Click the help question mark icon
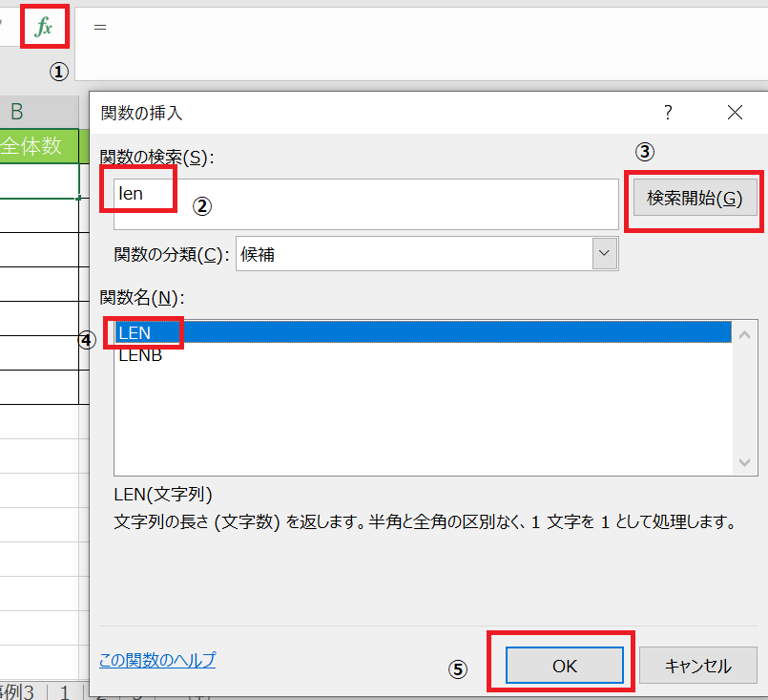768x700 pixels. click(x=668, y=113)
